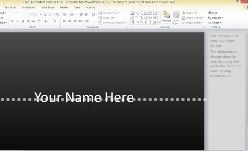The height and width of the screenshot is (151, 248).
Task: Expand the shapes gallery More arrow
Action: tap(159, 23)
